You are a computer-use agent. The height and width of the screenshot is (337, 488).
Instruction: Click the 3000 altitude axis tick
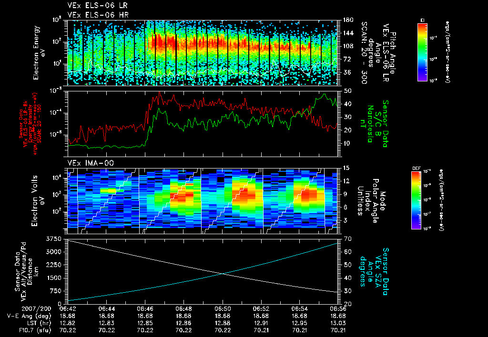click(53, 252)
